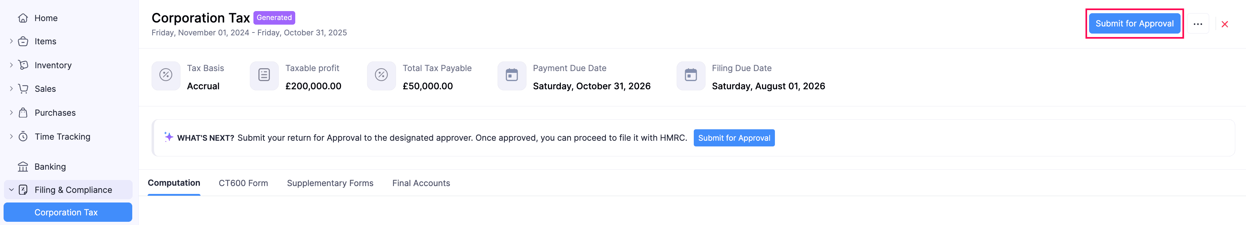Select the Items icon in the sidebar

[24, 41]
